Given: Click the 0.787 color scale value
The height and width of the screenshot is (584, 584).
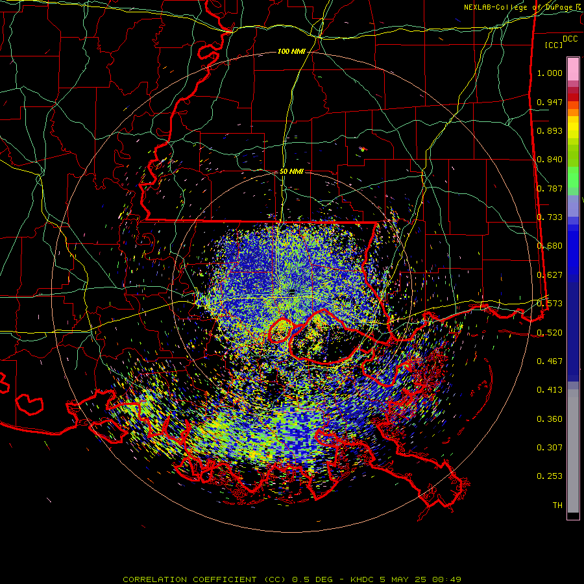Looking at the screenshot, I should 550,188.
